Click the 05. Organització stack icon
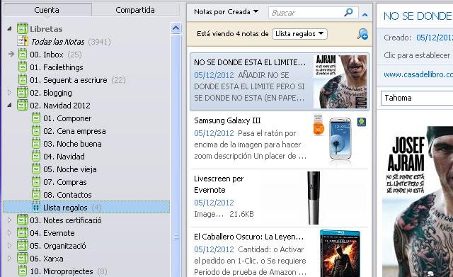Viewport: 453px width, 277px height. click(22, 246)
